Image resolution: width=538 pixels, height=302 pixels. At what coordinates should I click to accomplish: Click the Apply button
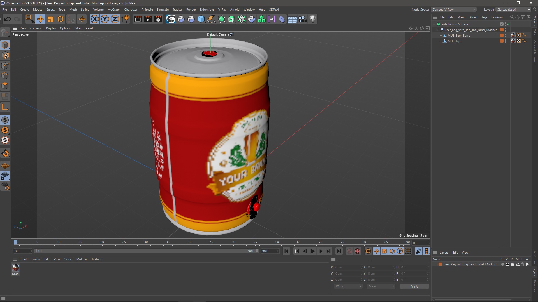coord(414,286)
